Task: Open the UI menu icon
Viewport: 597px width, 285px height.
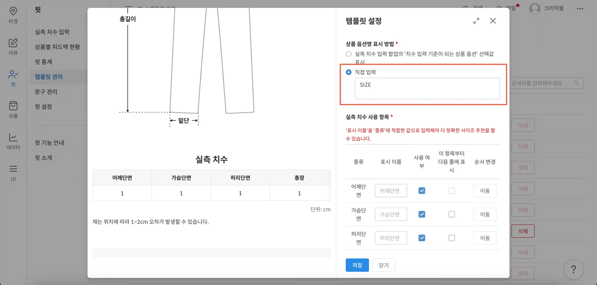Action: pos(13,172)
